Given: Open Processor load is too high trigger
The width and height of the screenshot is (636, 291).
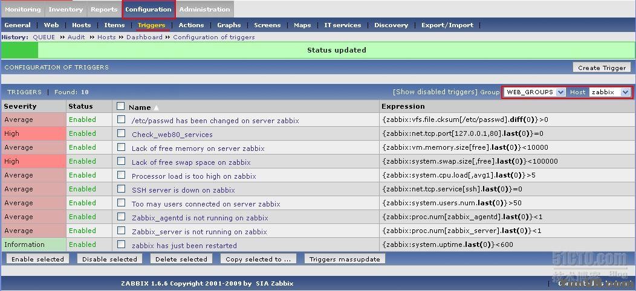Looking at the screenshot, I should click(194, 176).
